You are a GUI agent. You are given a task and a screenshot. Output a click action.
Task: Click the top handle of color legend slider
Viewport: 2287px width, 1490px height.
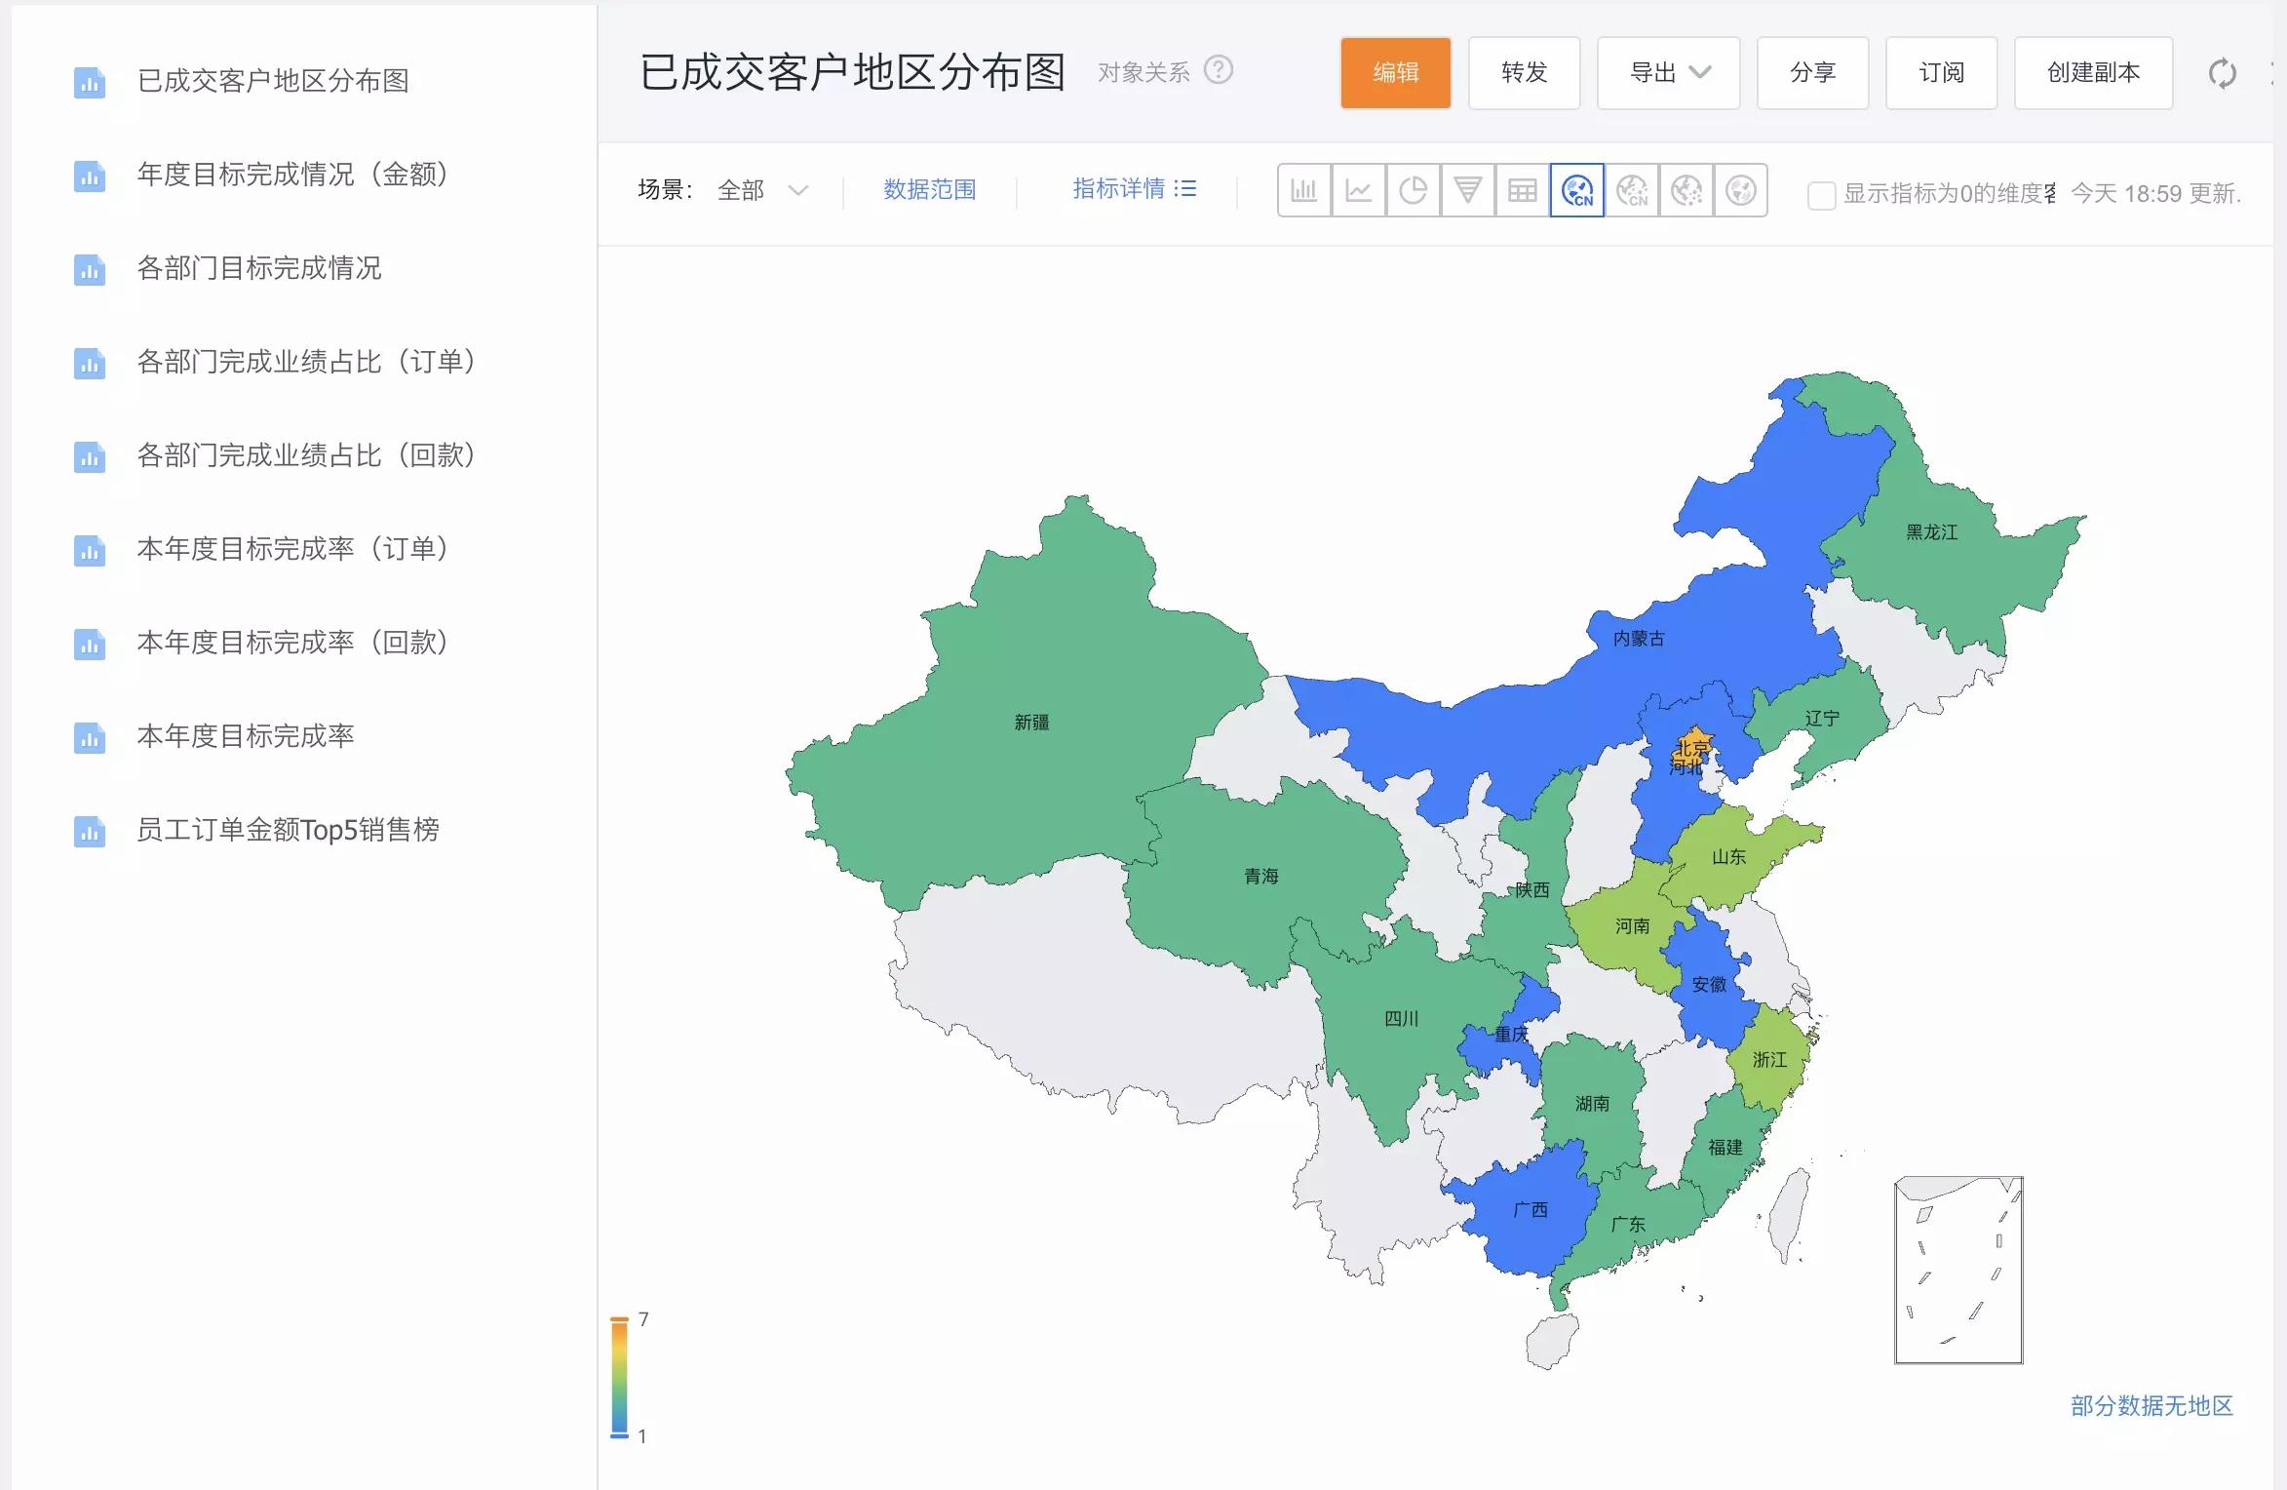click(619, 1319)
